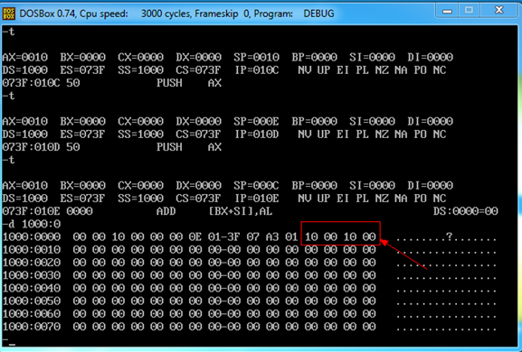
Task: Click the 1000:0000 memory address label
Action: point(32,236)
